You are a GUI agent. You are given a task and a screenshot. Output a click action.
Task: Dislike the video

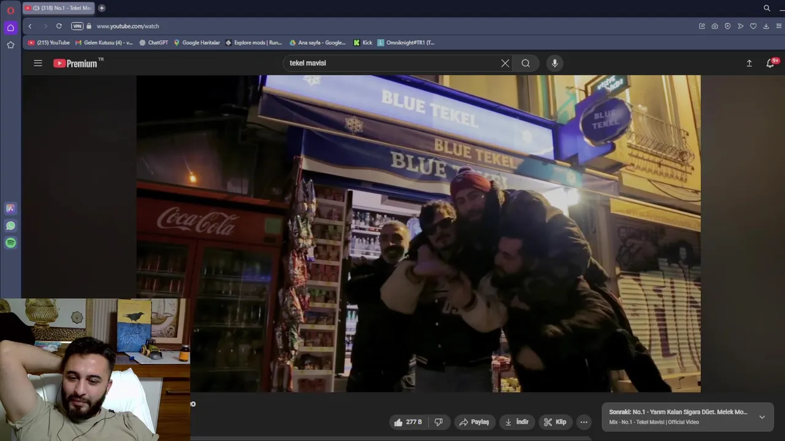click(x=438, y=422)
